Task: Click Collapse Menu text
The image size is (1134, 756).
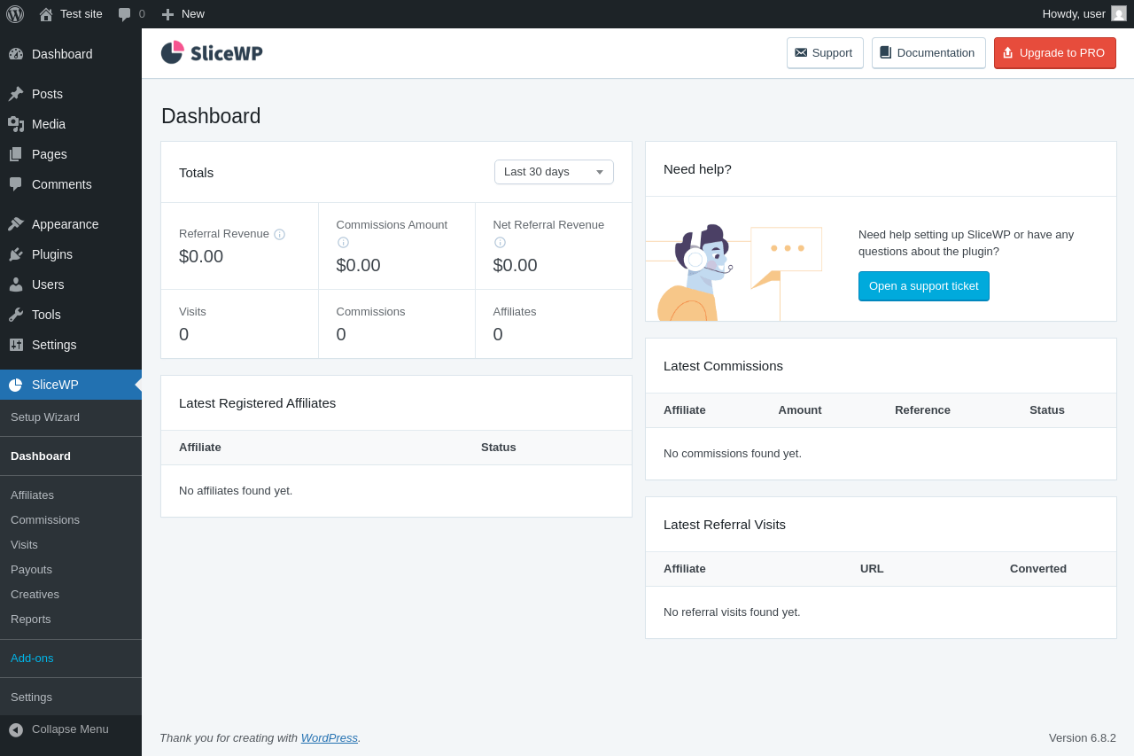Action: (x=70, y=729)
